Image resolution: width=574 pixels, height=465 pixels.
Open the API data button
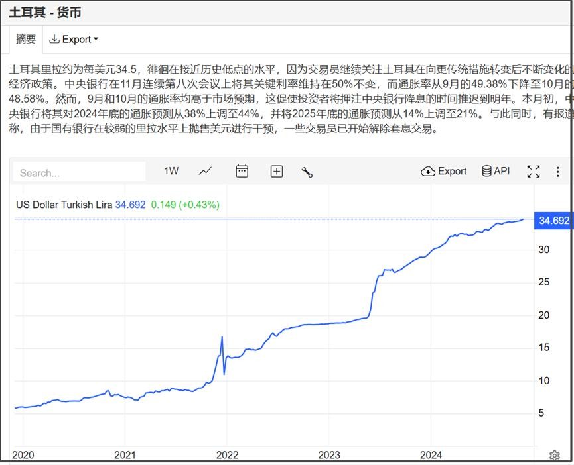tap(496, 171)
